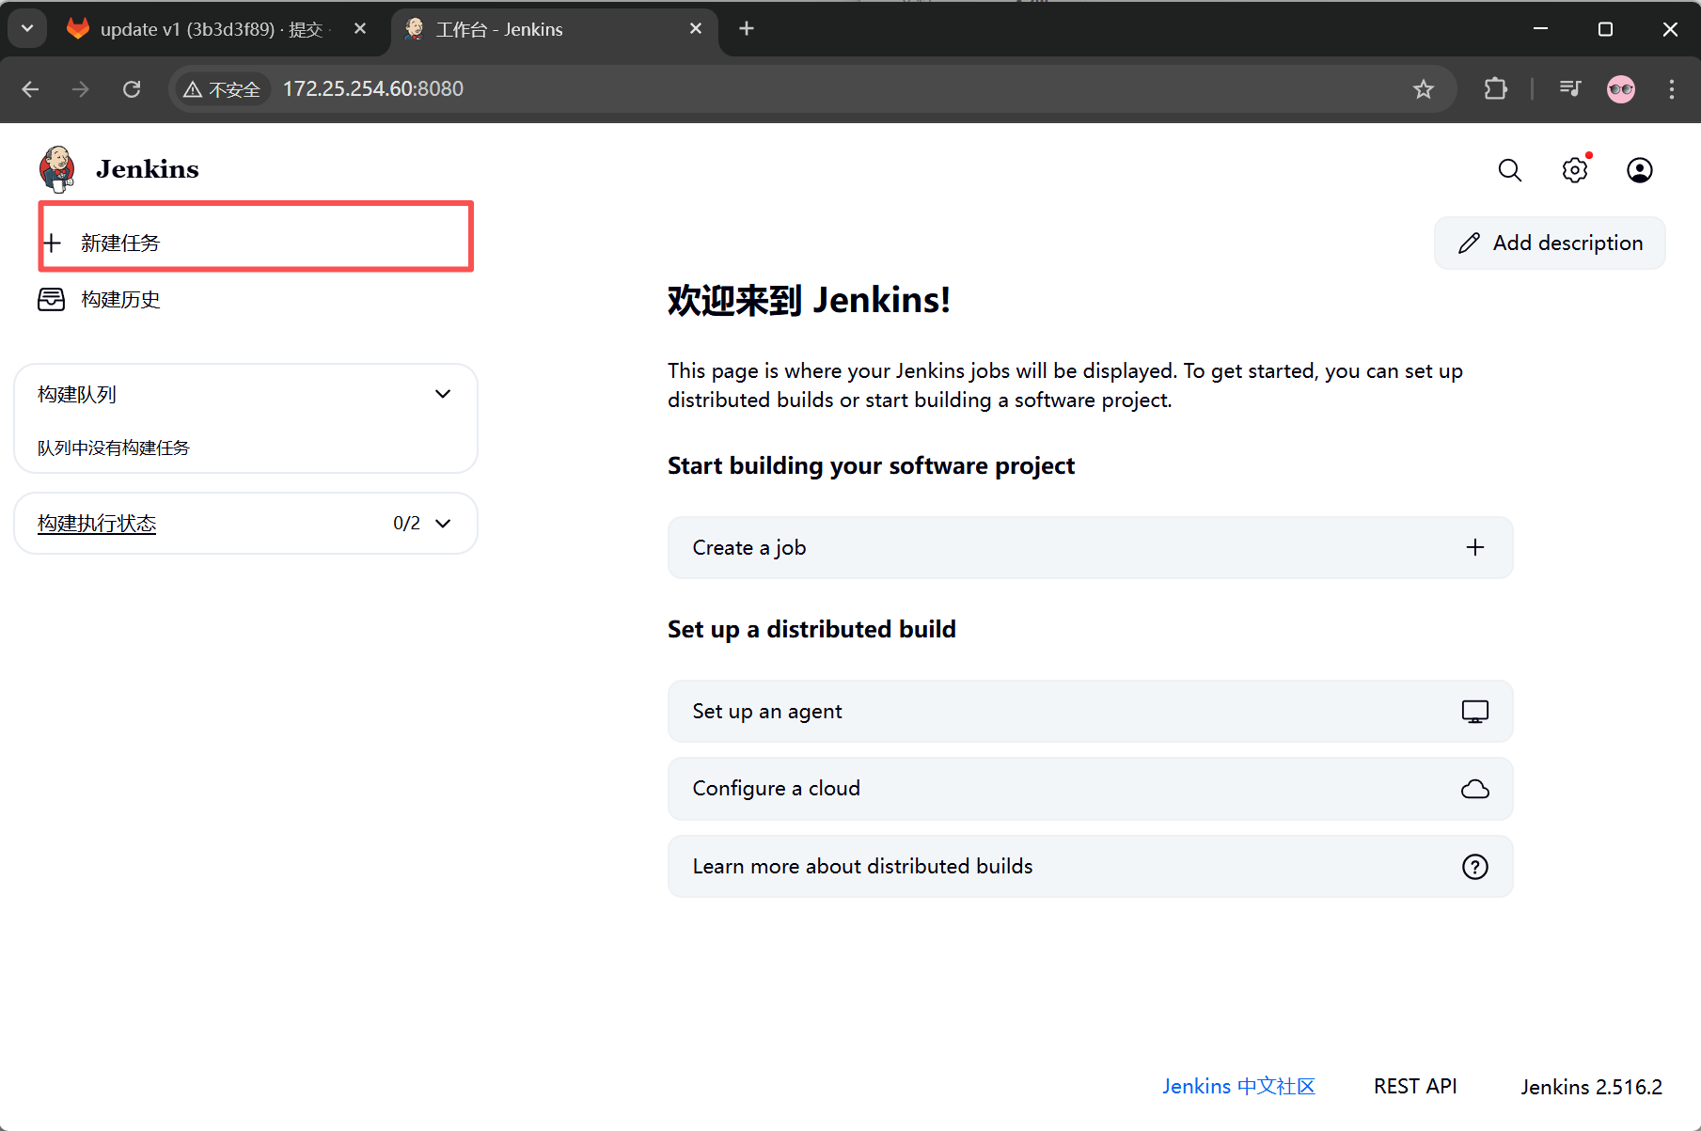Close the 工作台 - Jenkins tab
The width and height of the screenshot is (1701, 1131).
[x=696, y=29]
